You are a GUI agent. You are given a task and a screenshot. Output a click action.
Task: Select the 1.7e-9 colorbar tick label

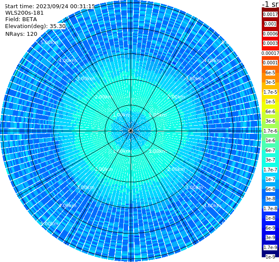[270, 247]
